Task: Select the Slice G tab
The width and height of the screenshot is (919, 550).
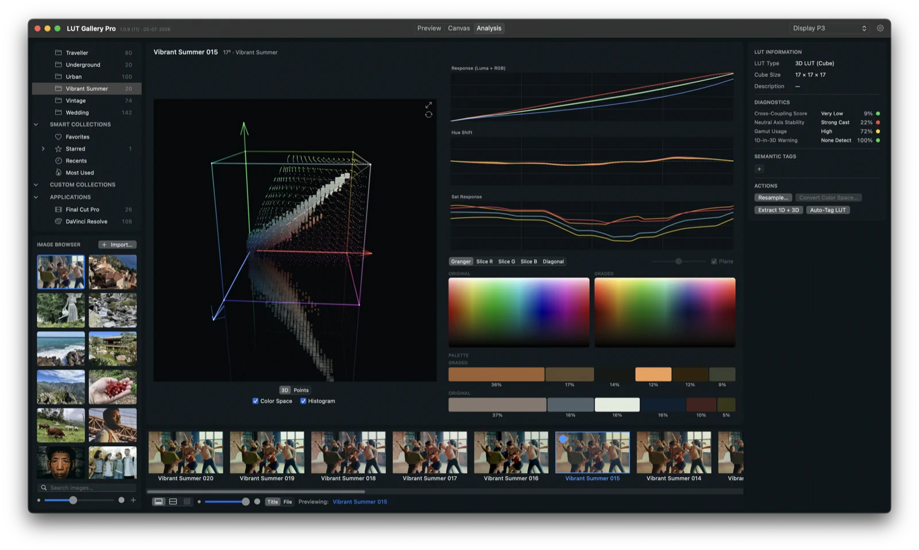Action: pos(507,261)
